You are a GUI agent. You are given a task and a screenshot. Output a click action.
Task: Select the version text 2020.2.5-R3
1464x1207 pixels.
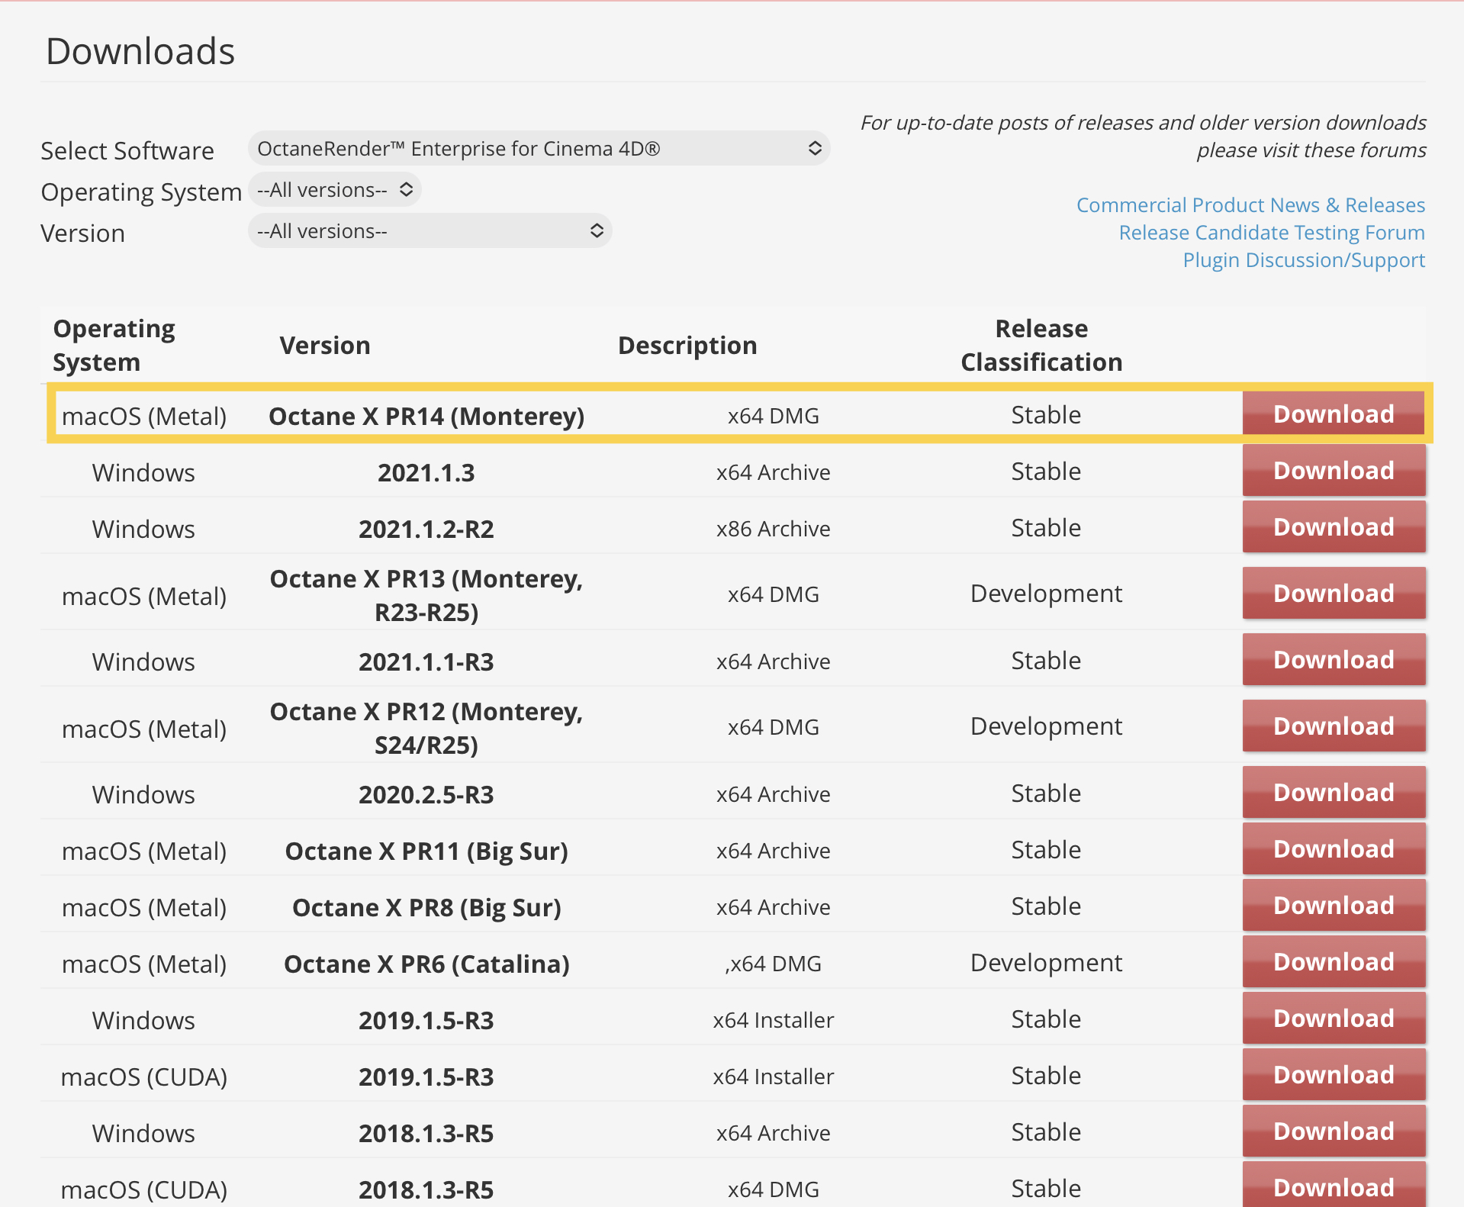click(426, 794)
